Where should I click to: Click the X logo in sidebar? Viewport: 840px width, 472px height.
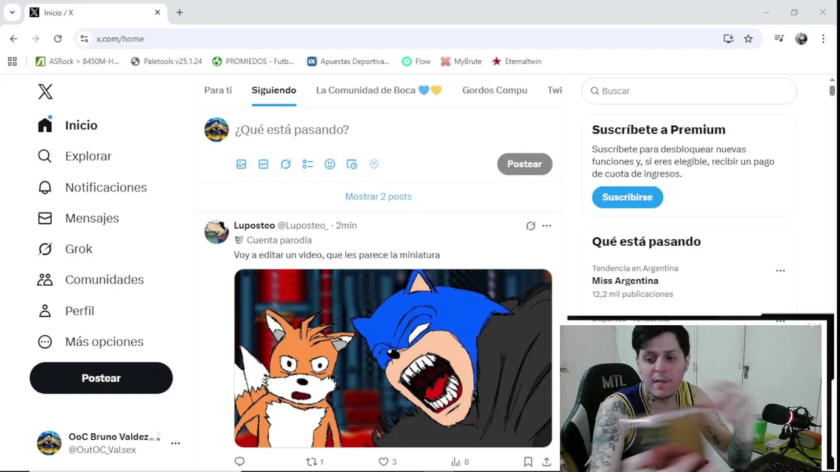click(x=45, y=92)
